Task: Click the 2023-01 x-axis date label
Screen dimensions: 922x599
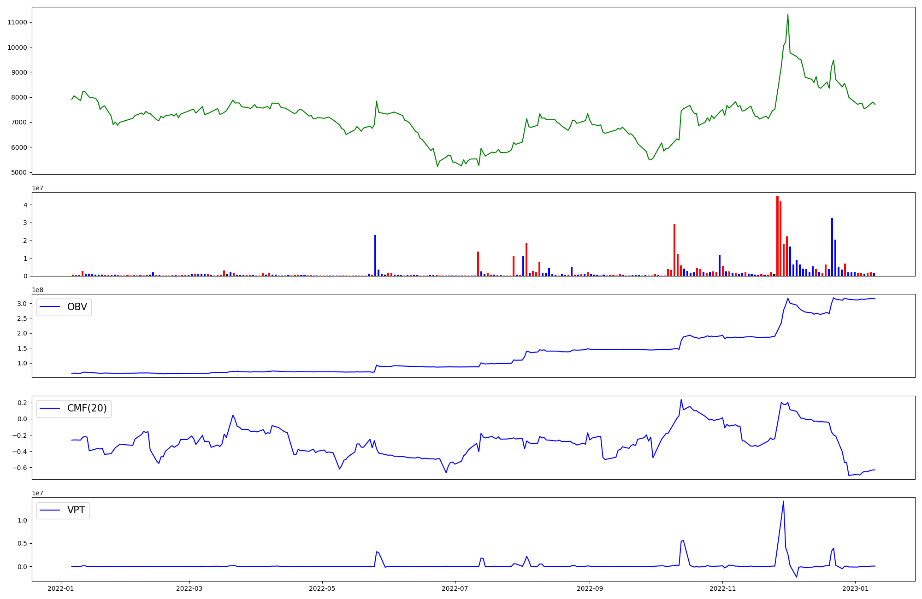Action: click(x=855, y=588)
